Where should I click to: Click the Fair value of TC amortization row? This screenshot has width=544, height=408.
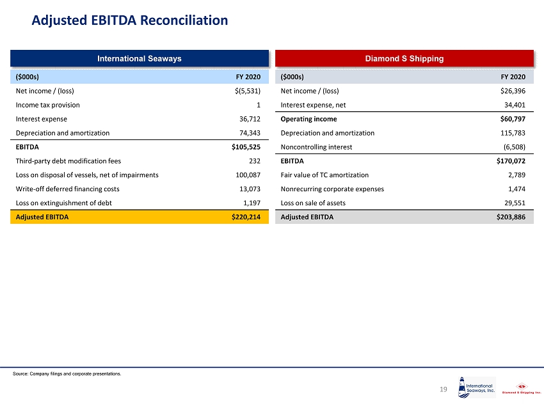point(324,175)
